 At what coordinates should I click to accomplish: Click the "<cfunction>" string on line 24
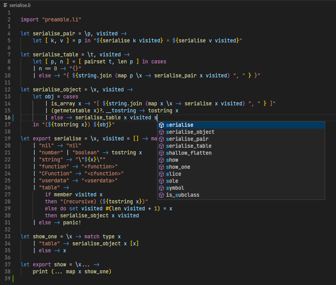coord(104,173)
